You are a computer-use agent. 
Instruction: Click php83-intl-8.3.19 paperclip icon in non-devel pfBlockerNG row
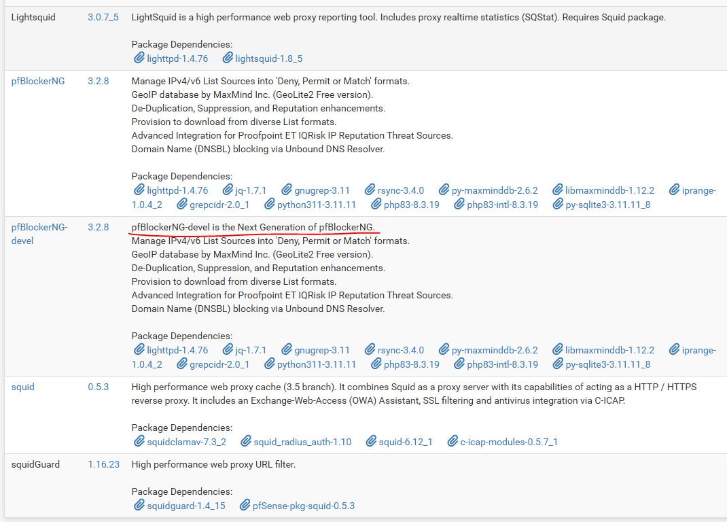[459, 204]
